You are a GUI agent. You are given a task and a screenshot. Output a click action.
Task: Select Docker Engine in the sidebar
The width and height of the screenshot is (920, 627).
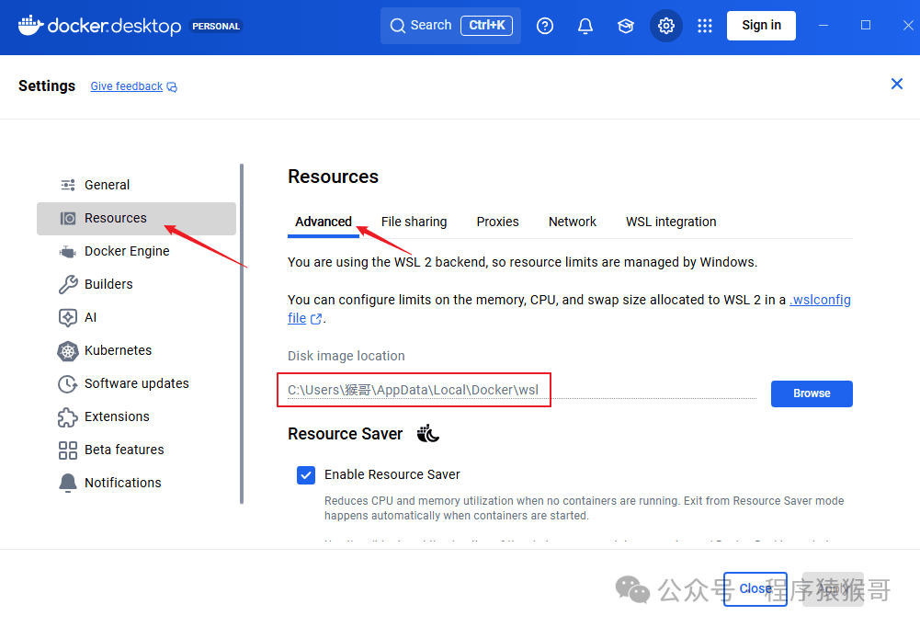127,251
